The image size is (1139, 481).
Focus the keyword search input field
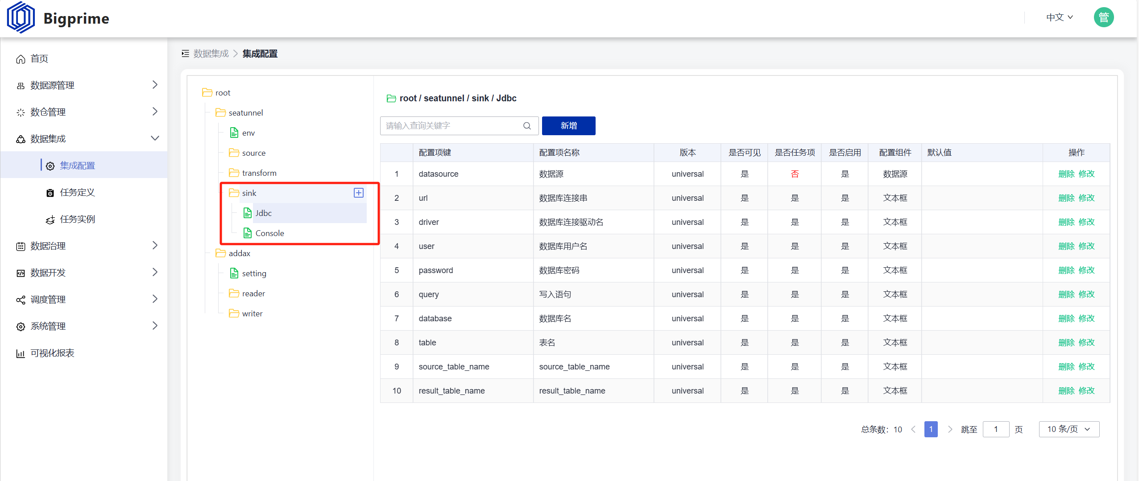459,126
